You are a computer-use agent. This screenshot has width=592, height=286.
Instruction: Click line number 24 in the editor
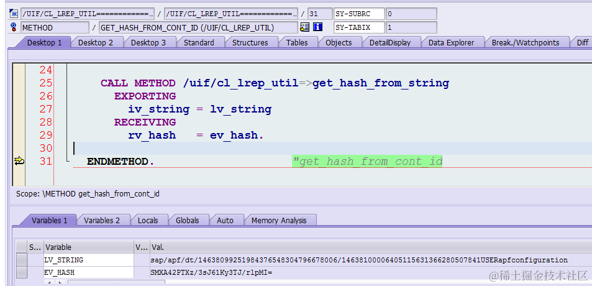pos(46,70)
